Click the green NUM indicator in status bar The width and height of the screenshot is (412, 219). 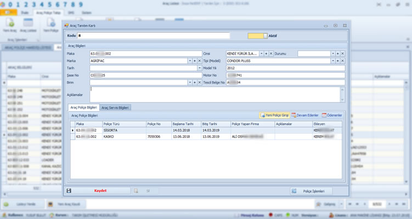[x=288, y=215]
